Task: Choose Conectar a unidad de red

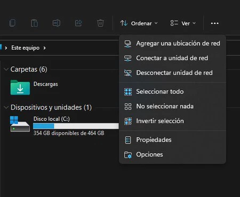Action: 172,58
